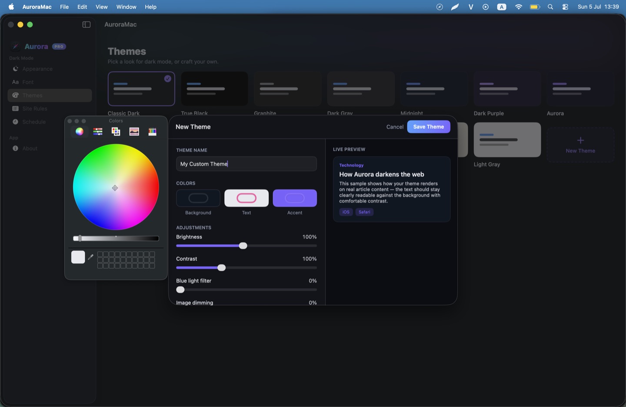Open the Window menu
The height and width of the screenshot is (407, 626).
(127, 7)
